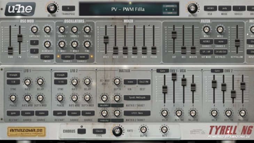Click the Chorus Wet knob
Image resolution: width=254 pixels, height=143 pixels.
164,129
